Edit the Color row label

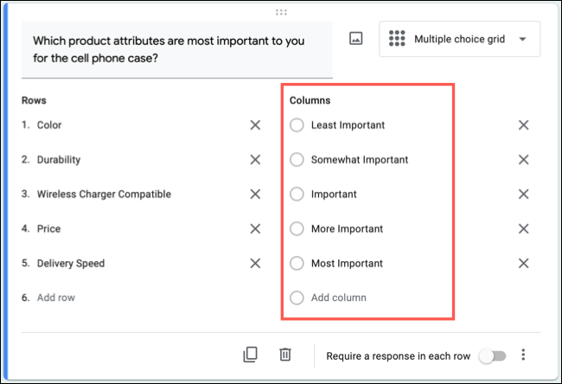point(49,125)
